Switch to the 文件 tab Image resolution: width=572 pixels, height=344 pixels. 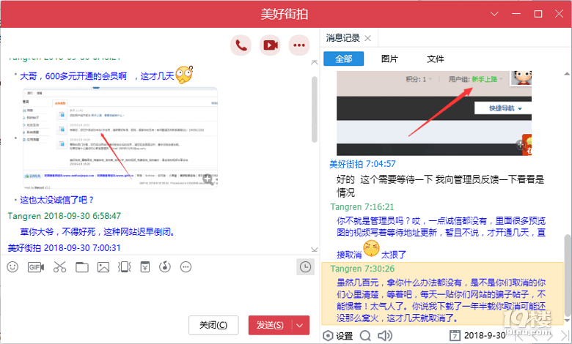click(436, 59)
